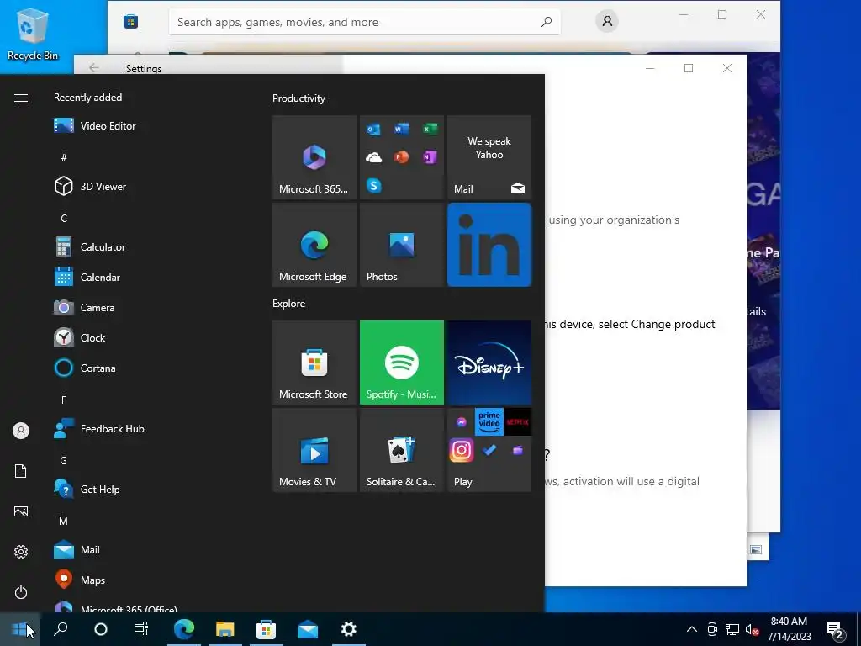Open Mail from the app list
This screenshot has height=646, width=861.
77,550
